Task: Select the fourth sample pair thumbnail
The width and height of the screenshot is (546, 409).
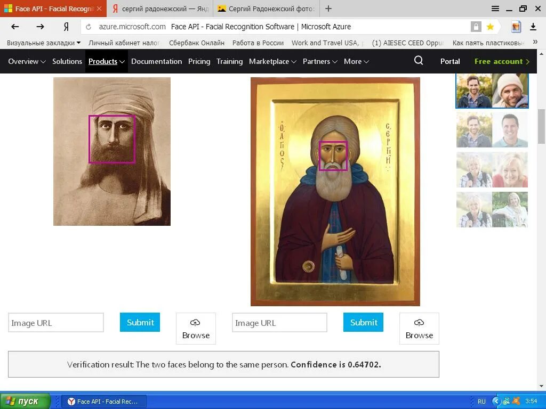Action: (x=492, y=209)
